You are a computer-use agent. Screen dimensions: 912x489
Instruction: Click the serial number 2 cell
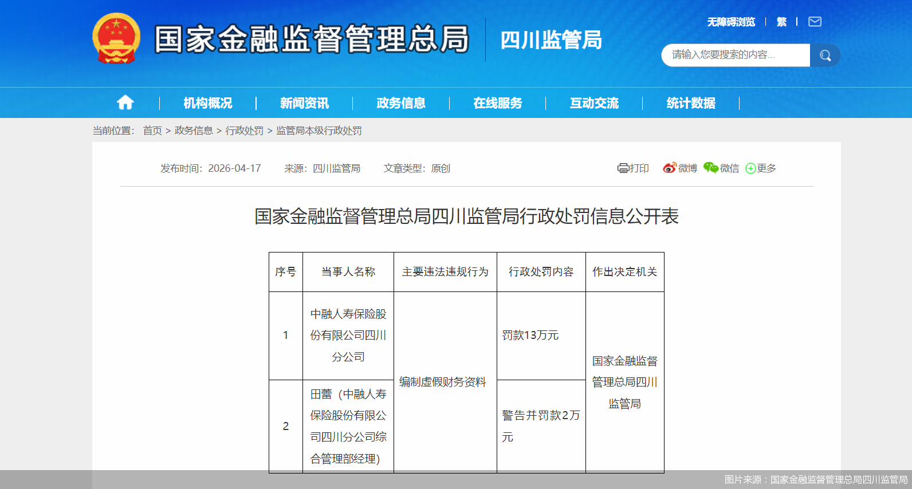[x=286, y=426]
